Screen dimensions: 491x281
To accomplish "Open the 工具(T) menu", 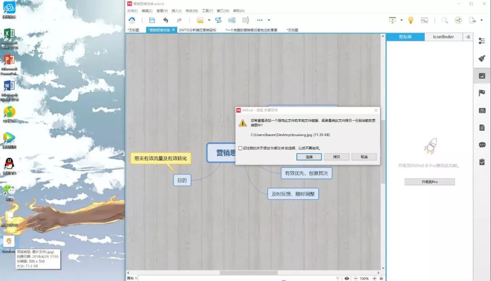I will pyautogui.click(x=207, y=11).
